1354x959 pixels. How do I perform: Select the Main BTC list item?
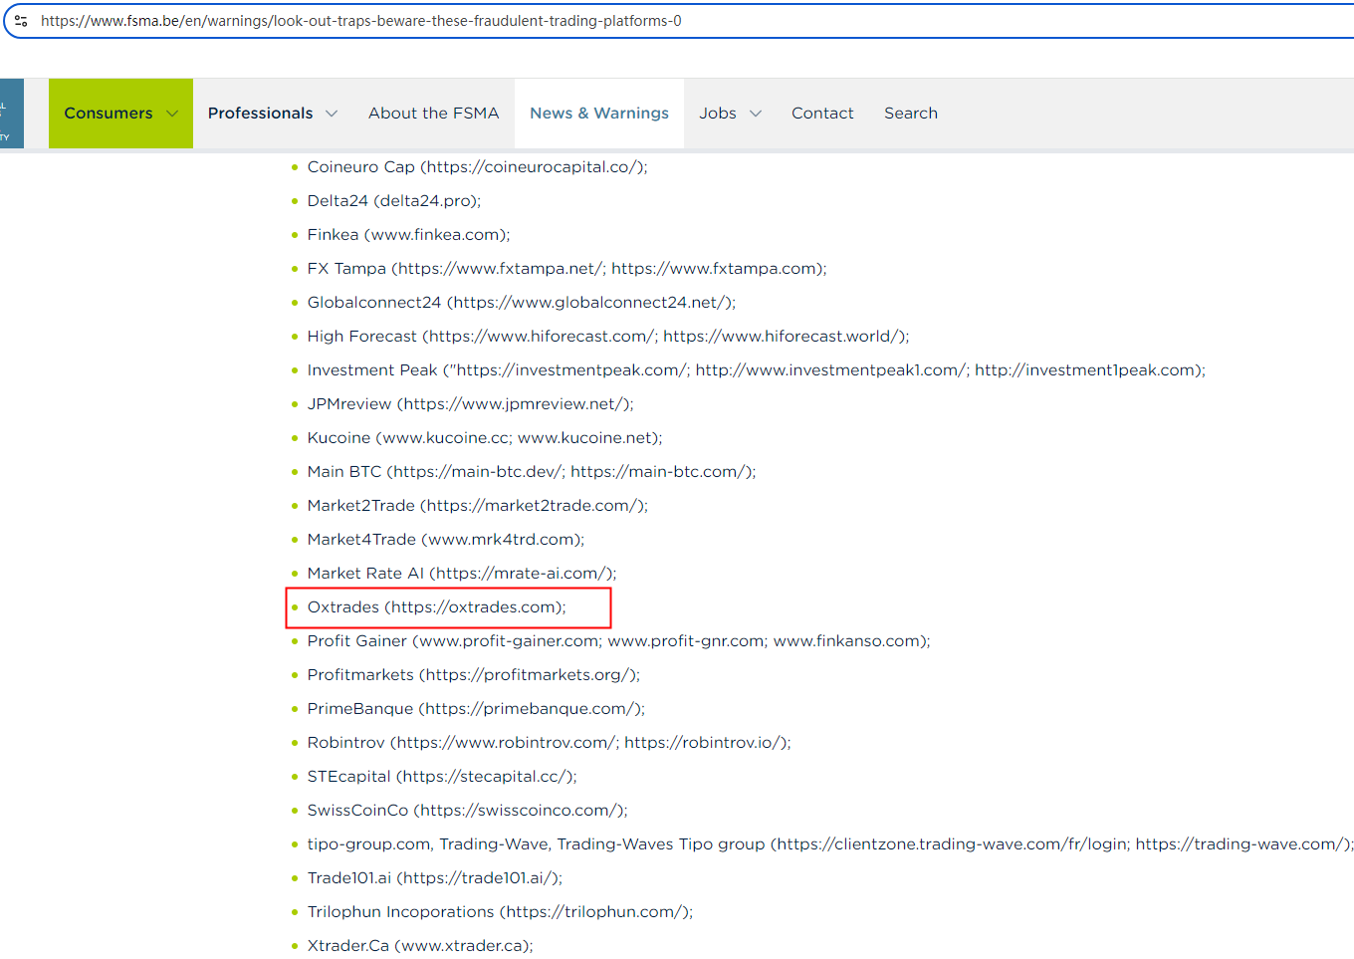click(531, 472)
